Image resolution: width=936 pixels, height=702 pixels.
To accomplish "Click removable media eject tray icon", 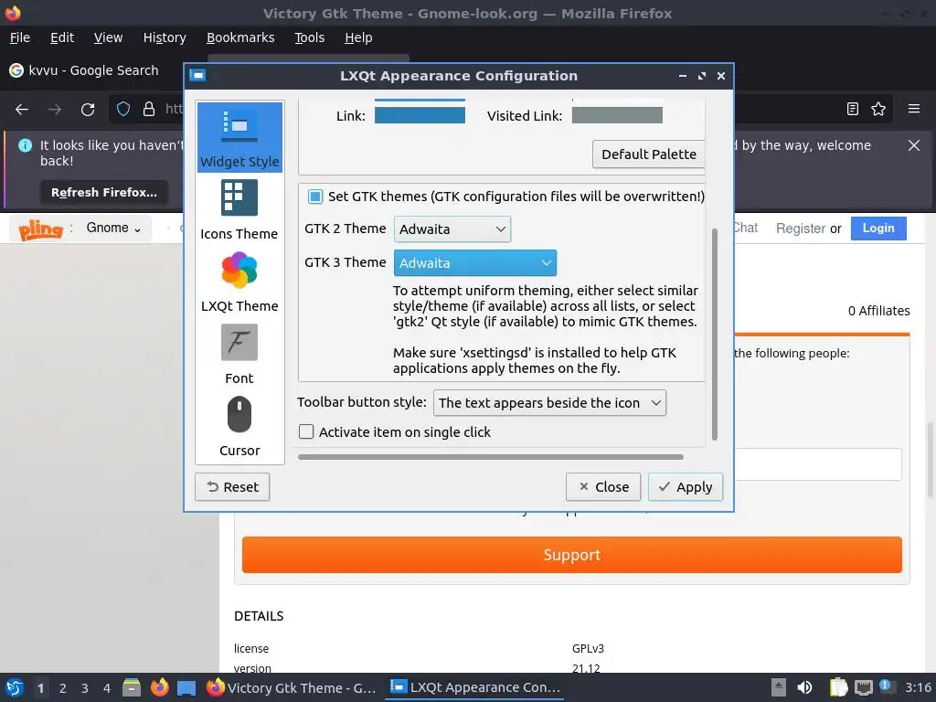I will 778,687.
